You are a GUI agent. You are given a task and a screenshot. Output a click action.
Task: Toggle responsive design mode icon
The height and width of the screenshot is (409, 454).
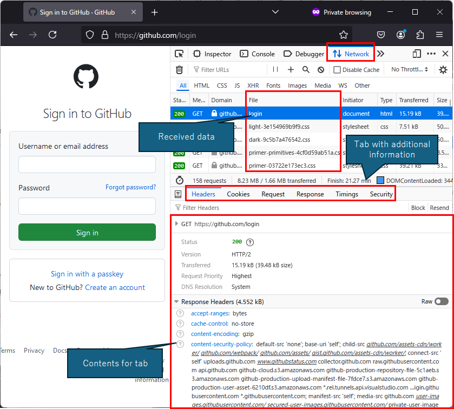[417, 54]
